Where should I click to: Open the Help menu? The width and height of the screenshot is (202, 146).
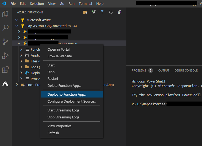coord(100,4)
